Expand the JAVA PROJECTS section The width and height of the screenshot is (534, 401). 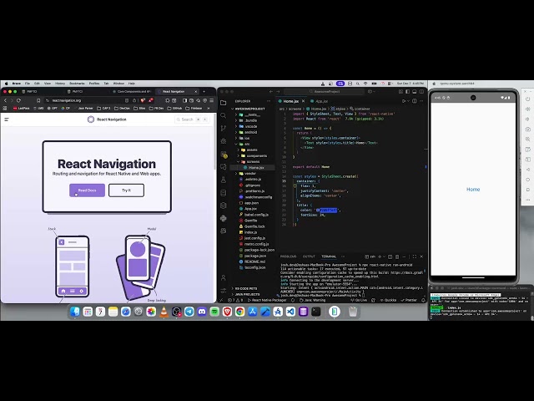(x=247, y=294)
